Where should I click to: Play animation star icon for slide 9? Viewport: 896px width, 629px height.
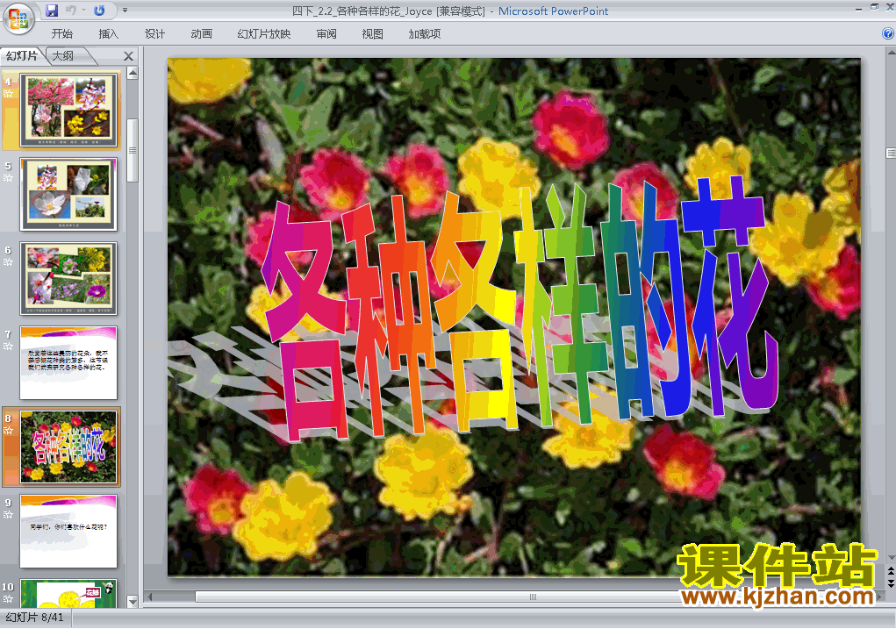[8, 515]
